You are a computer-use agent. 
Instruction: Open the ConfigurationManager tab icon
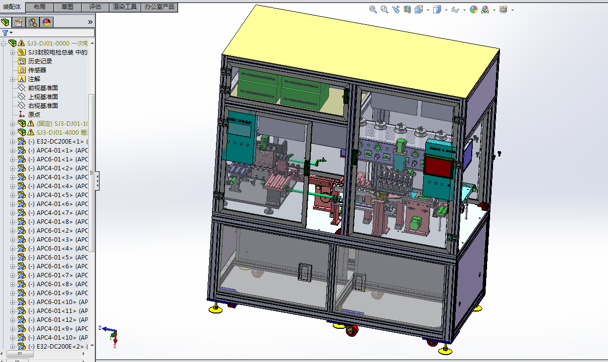pyautogui.click(x=33, y=22)
